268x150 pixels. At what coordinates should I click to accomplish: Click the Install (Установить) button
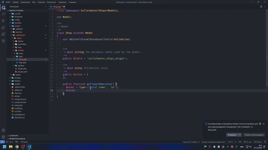[232, 135]
